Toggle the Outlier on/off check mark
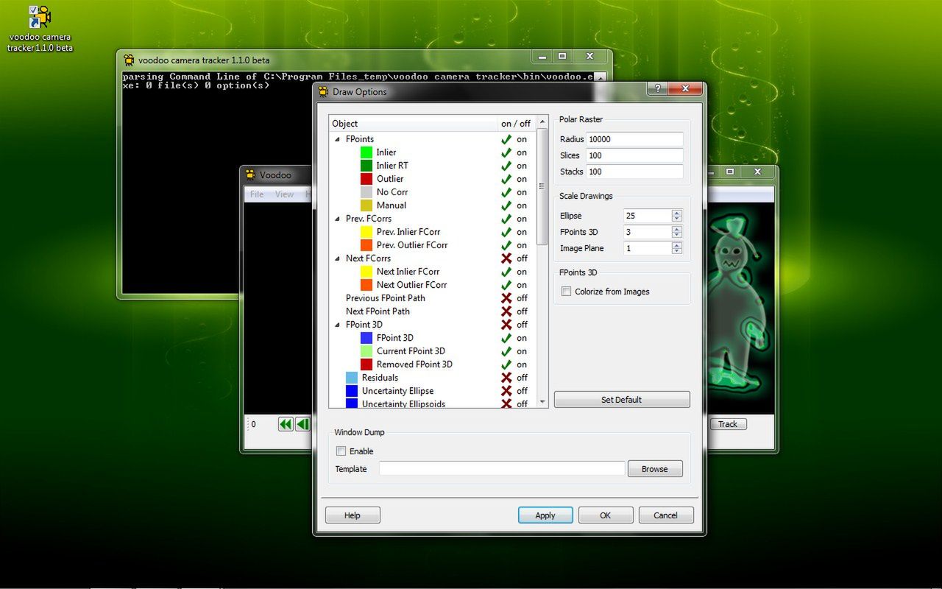 tap(506, 179)
